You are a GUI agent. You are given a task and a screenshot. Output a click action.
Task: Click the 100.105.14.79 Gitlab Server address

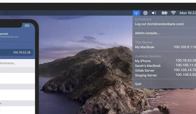pyautogui.click(x=185, y=70)
